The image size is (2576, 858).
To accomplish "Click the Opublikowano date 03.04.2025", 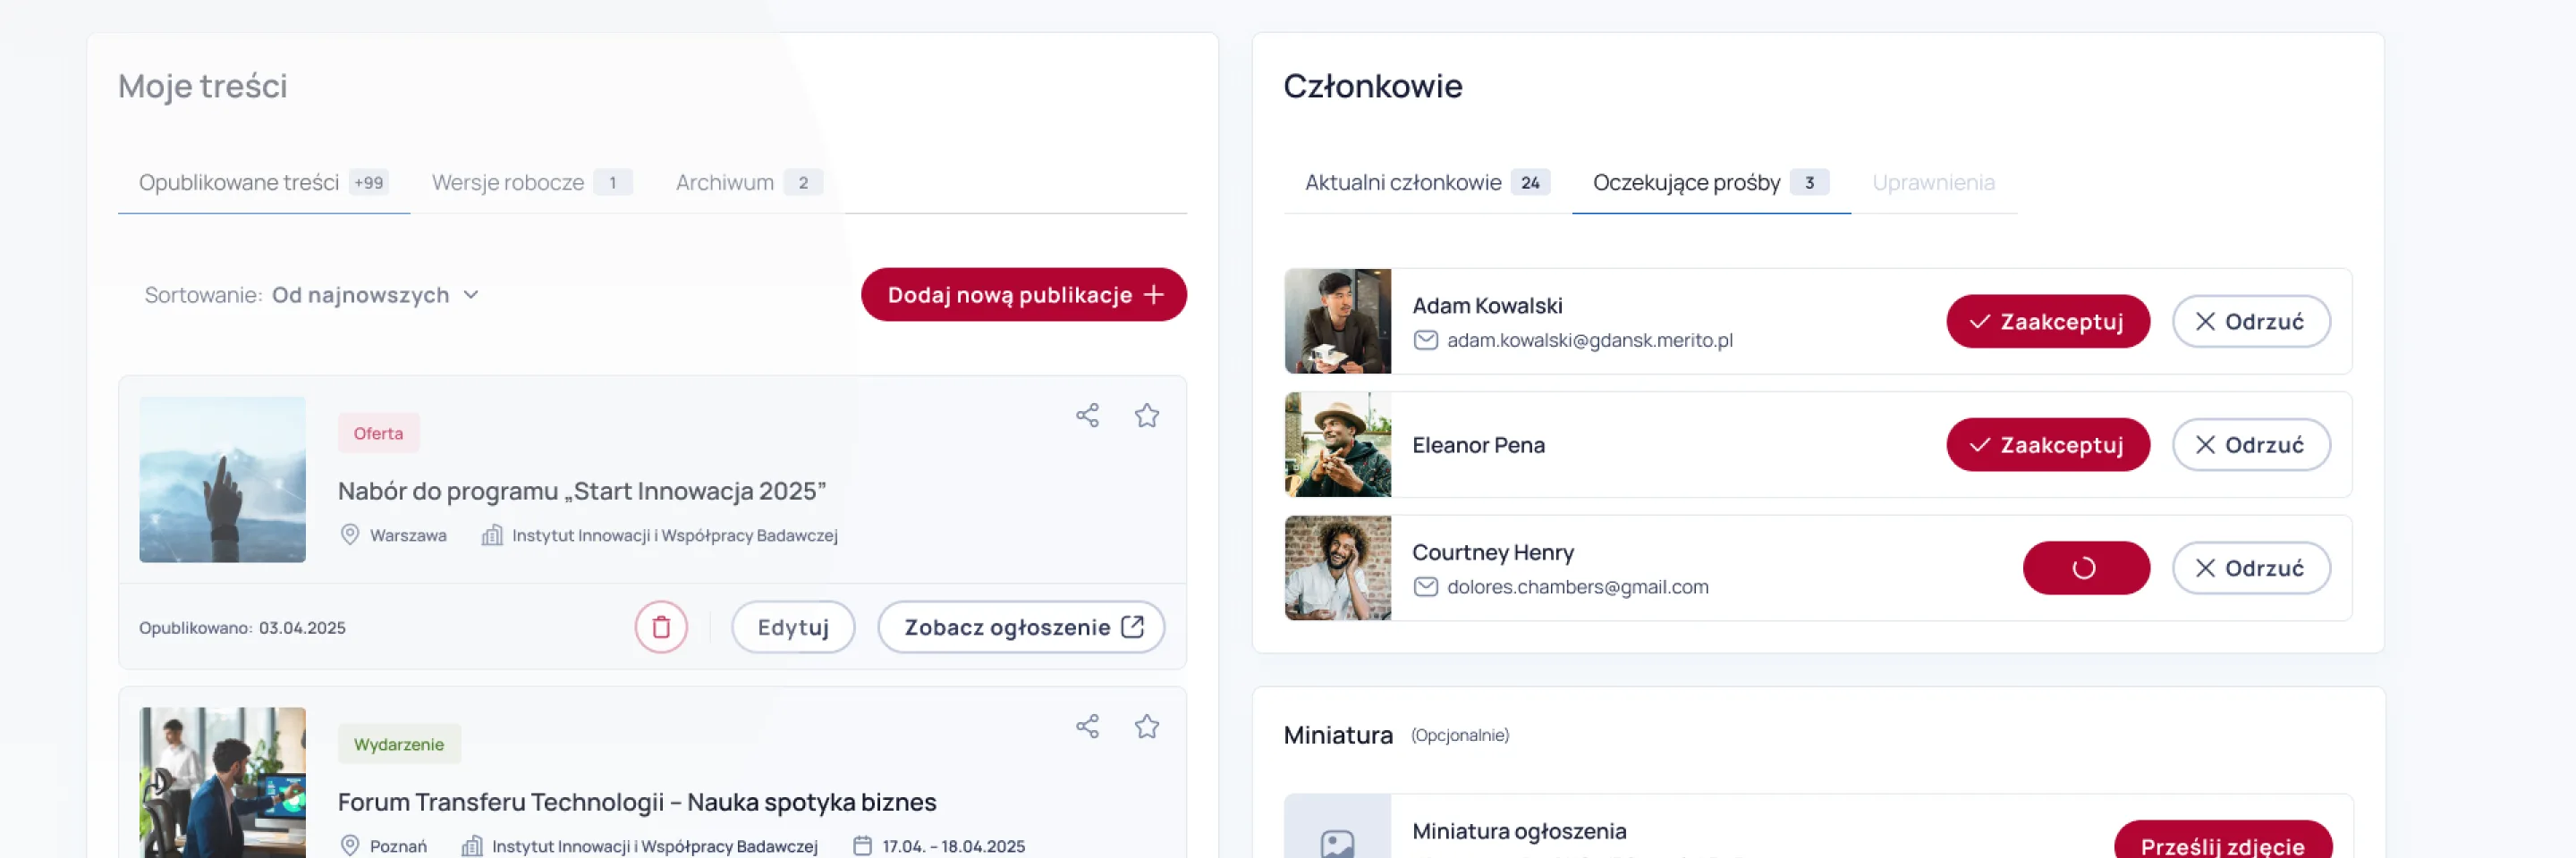I will (x=301, y=628).
